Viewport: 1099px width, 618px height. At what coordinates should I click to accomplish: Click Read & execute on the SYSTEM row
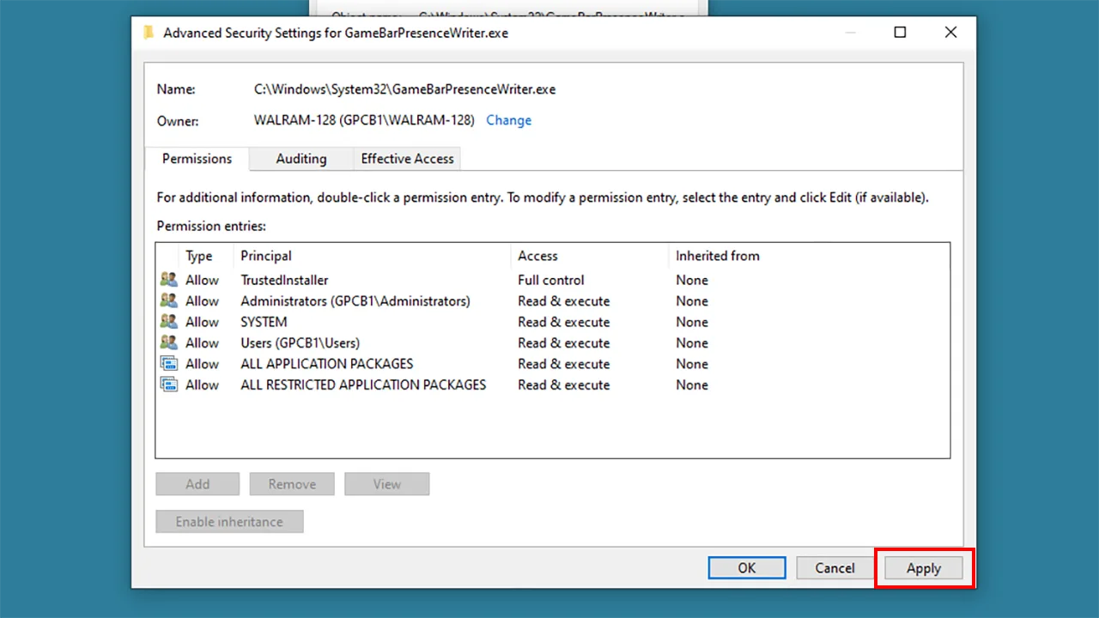pyautogui.click(x=563, y=322)
